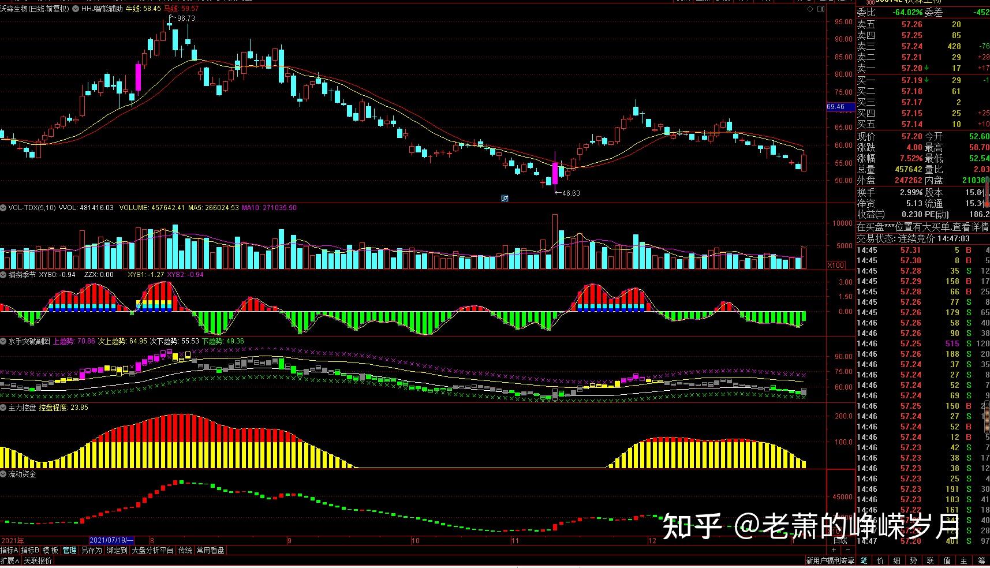Click the window restore icon at chart top-right

[x=821, y=9]
